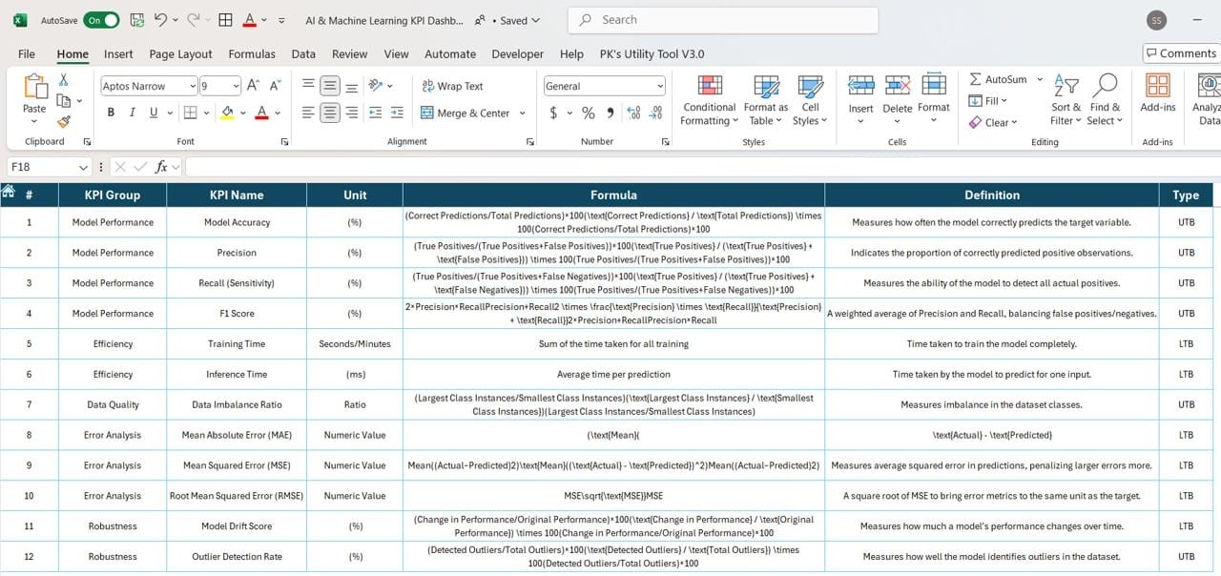Click the Copy icon in Clipboard
This screenshot has width=1221, height=576.
[x=63, y=100]
